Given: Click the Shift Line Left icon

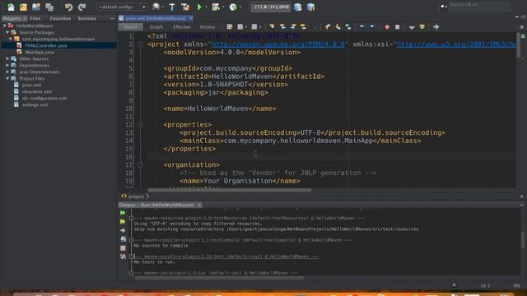Looking at the screenshot, I should (x=361, y=27).
